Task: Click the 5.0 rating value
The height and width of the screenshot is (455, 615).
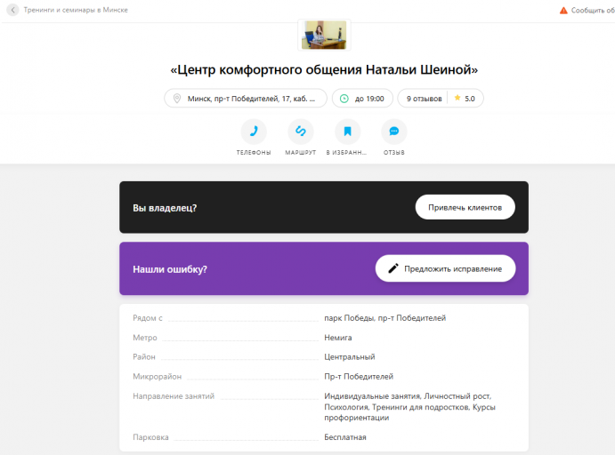Action: (470, 99)
